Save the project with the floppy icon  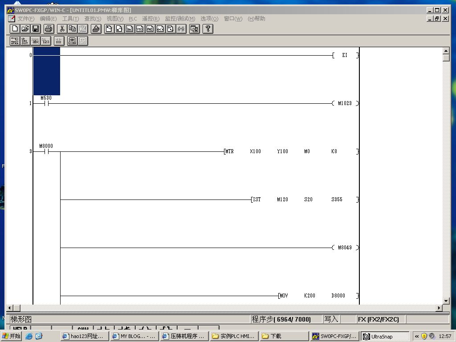click(36, 29)
